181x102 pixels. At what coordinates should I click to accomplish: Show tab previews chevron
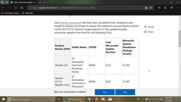(x=44, y=2)
